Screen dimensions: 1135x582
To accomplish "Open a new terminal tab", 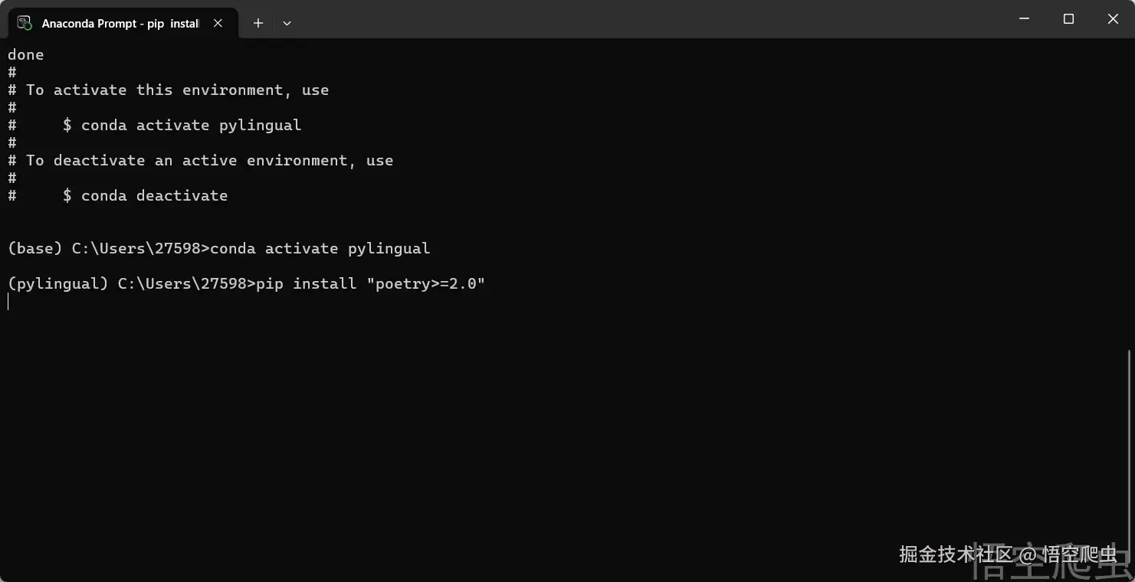I will (x=258, y=23).
